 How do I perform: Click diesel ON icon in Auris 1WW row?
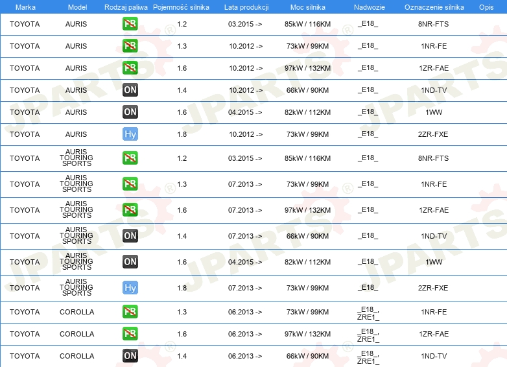[130, 112]
